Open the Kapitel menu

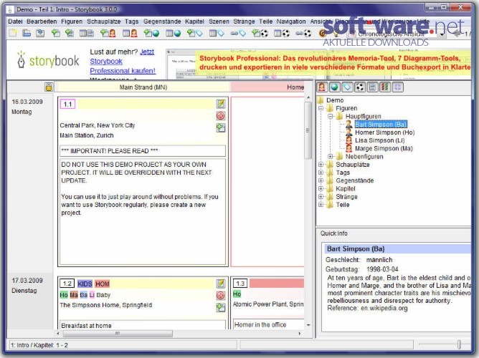pyautogui.click(x=194, y=21)
